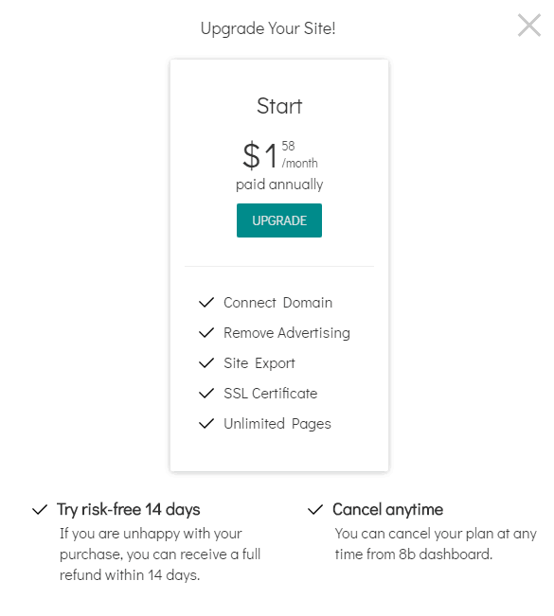This screenshot has height=616, width=554.
Task: Click the checkmark beside Remove Advertising
Action: pos(206,333)
